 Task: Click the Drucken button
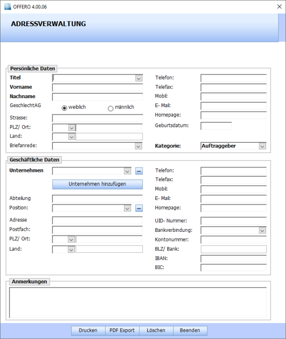[88, 330]
